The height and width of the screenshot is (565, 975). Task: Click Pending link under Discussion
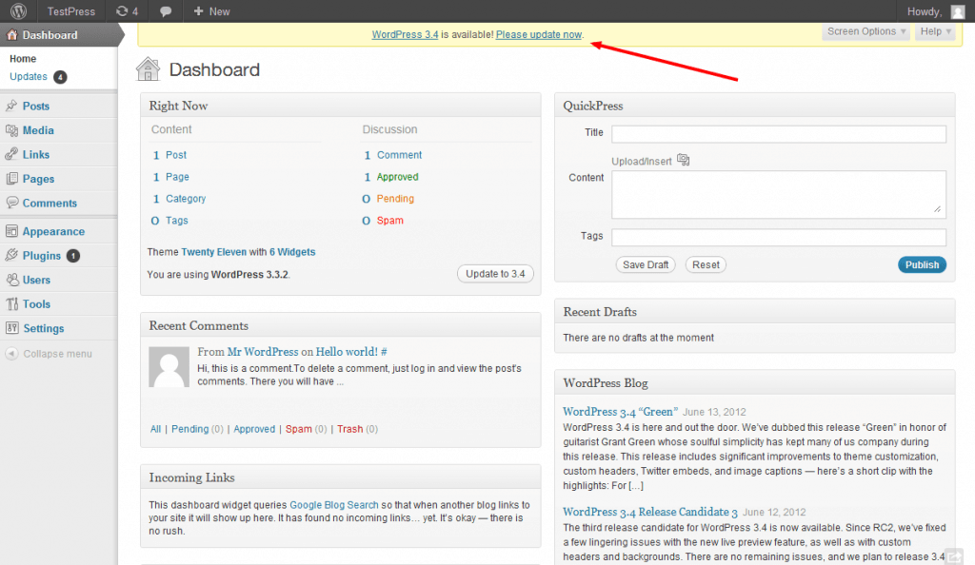395,199
